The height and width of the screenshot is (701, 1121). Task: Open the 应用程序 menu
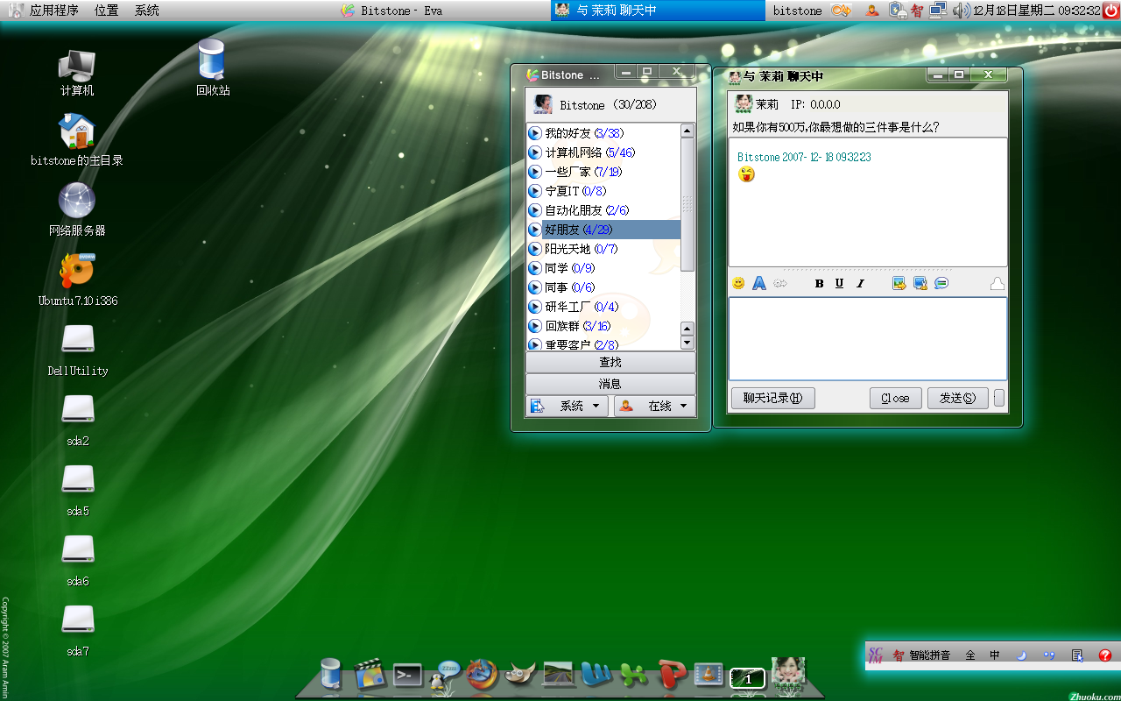click(53, 11)
